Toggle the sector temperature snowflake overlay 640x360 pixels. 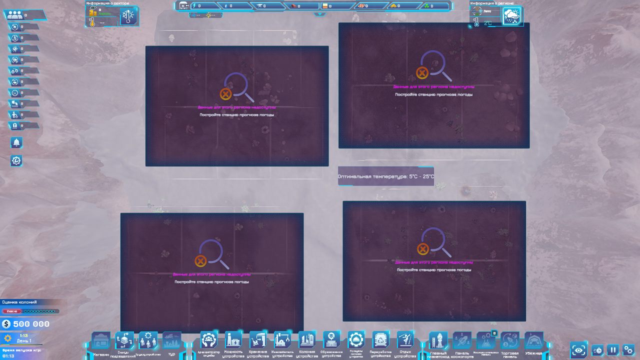tap(128, 16)
